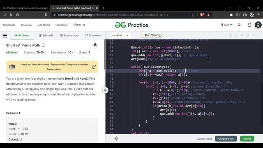Open the tab search chevron

[230, 8]
